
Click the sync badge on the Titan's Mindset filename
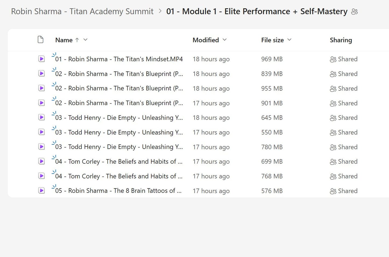[54, 55]
